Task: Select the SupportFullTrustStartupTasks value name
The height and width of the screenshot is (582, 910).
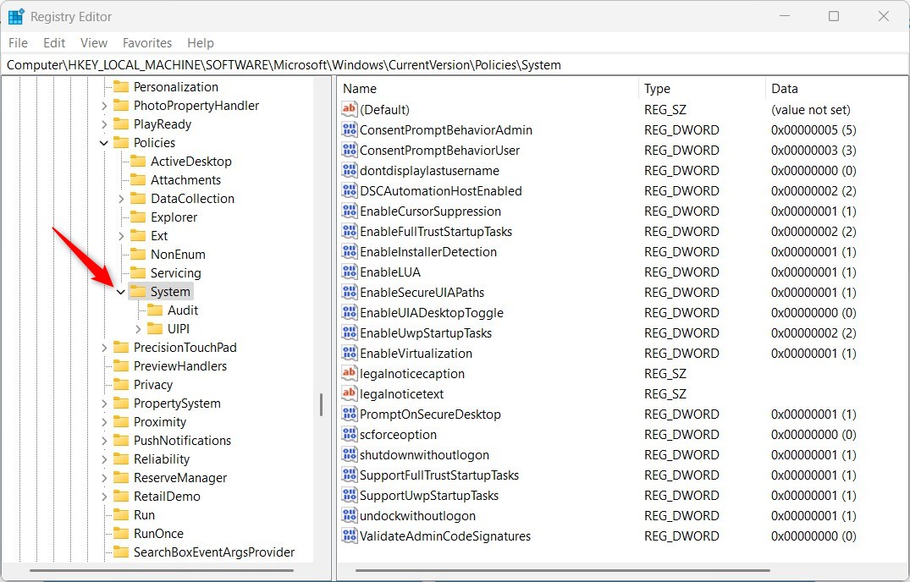Action: click(x=438, y=475)
